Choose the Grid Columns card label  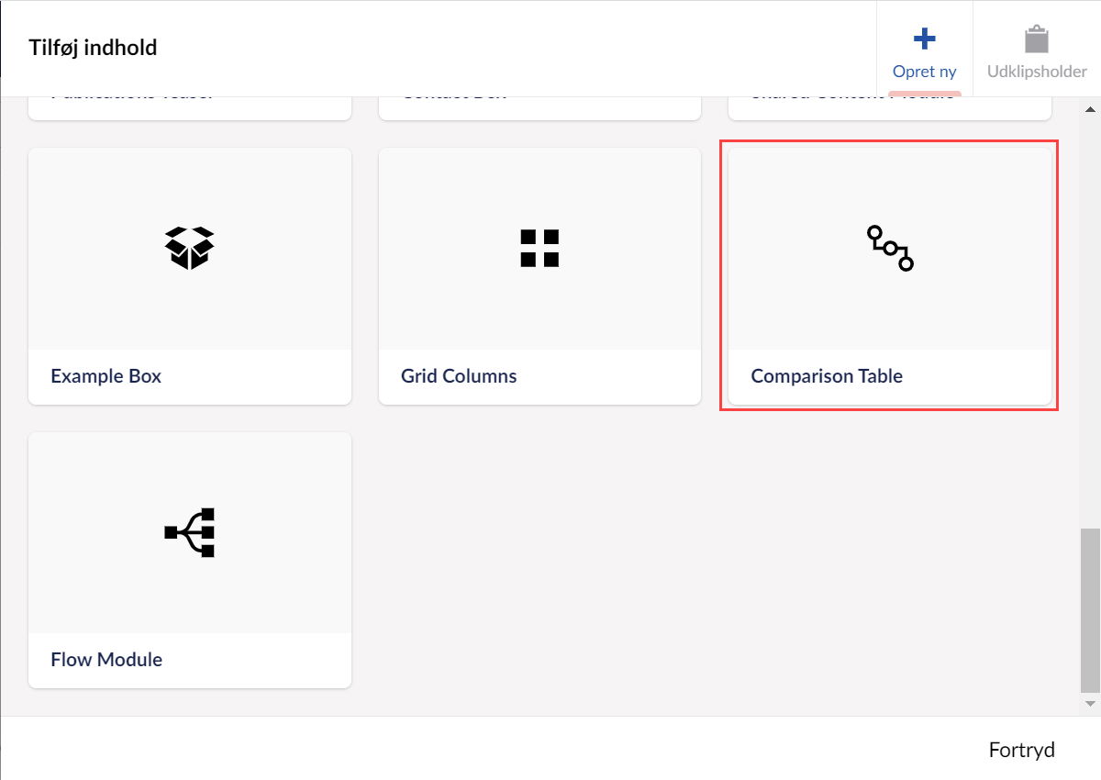click(459, 376)
